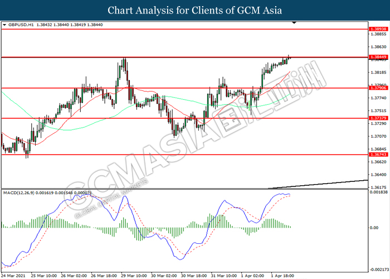The height and width of the screenshot is (279, 390).
Task: Click the MACD zero level label 0.00
Action: point(374,228)
